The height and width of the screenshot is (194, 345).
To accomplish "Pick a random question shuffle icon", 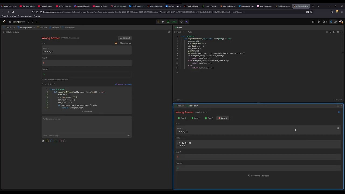I will tap(37, 22).
